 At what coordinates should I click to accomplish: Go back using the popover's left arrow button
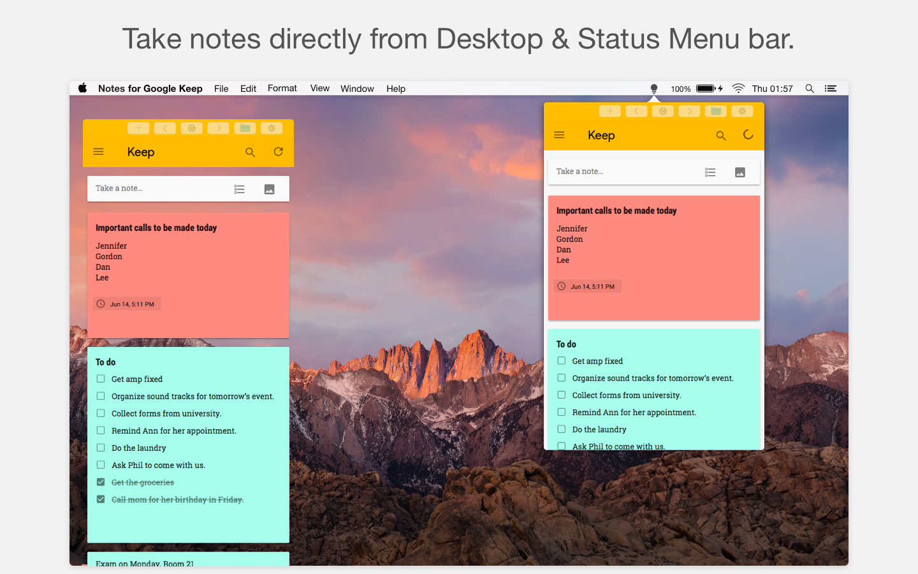click(636, 111)
